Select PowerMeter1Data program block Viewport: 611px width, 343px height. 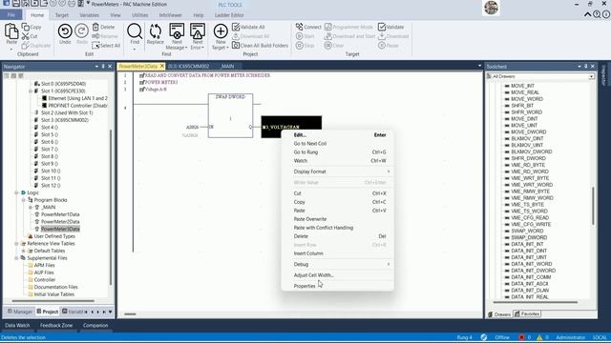click(60, 214)
